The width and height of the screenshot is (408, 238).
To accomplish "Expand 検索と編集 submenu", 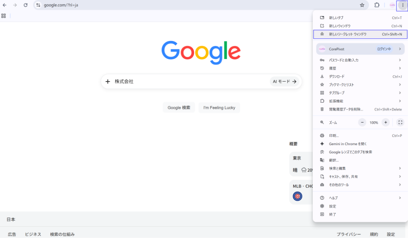I will [360, 168].
